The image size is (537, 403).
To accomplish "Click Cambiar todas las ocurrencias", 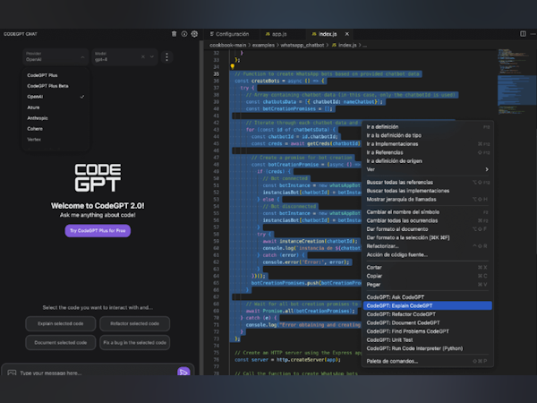I will [428, 220].
